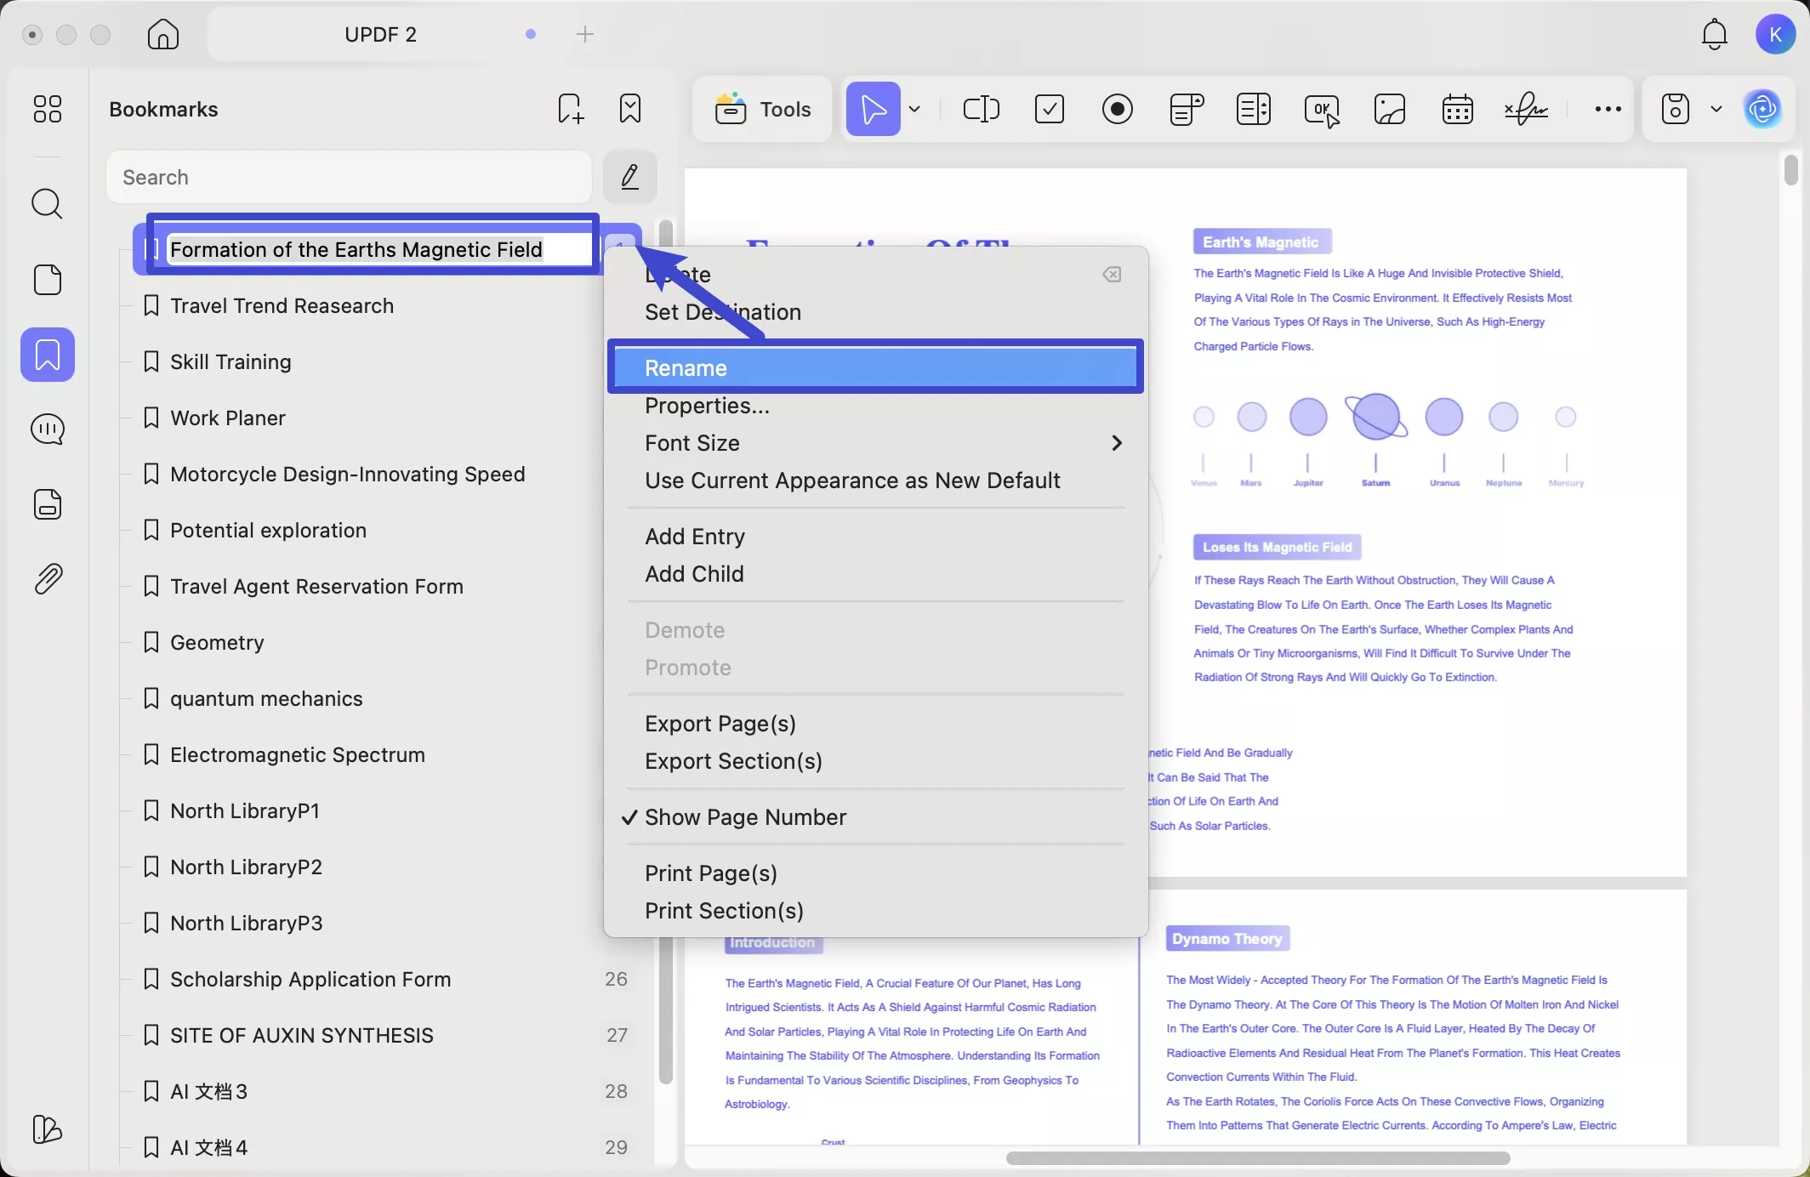Expand the Font Size submenu arrow

(1116, 443)
